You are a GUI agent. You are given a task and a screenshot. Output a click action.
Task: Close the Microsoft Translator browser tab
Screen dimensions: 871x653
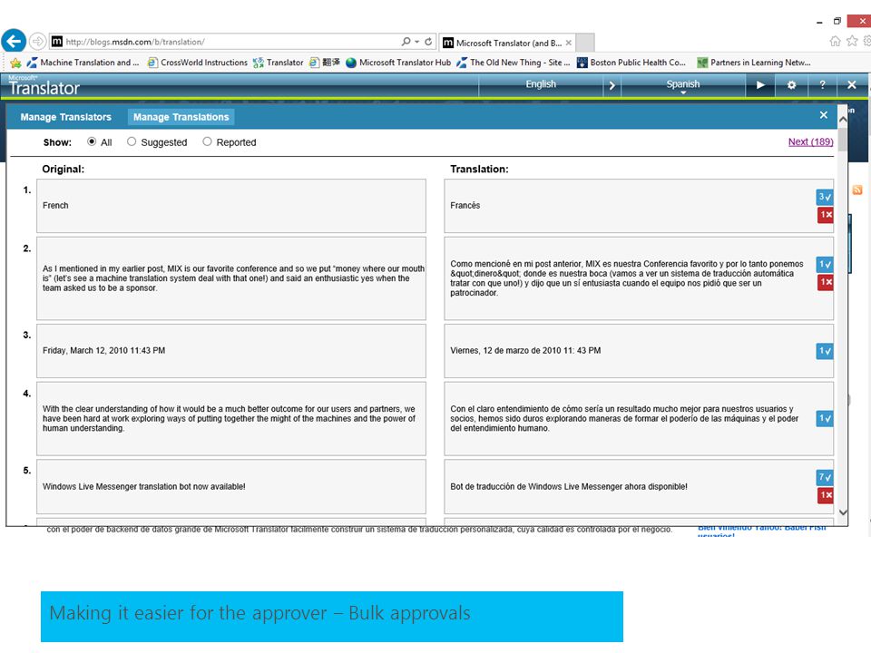tap(568, 43)
